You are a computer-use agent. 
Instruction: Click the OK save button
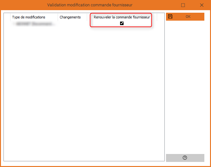[185, 17]
